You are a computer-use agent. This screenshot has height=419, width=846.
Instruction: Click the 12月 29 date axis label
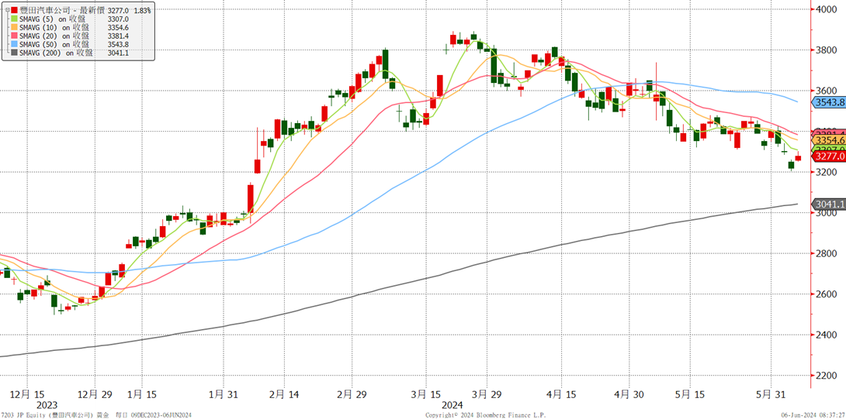(x=95, y=394)
